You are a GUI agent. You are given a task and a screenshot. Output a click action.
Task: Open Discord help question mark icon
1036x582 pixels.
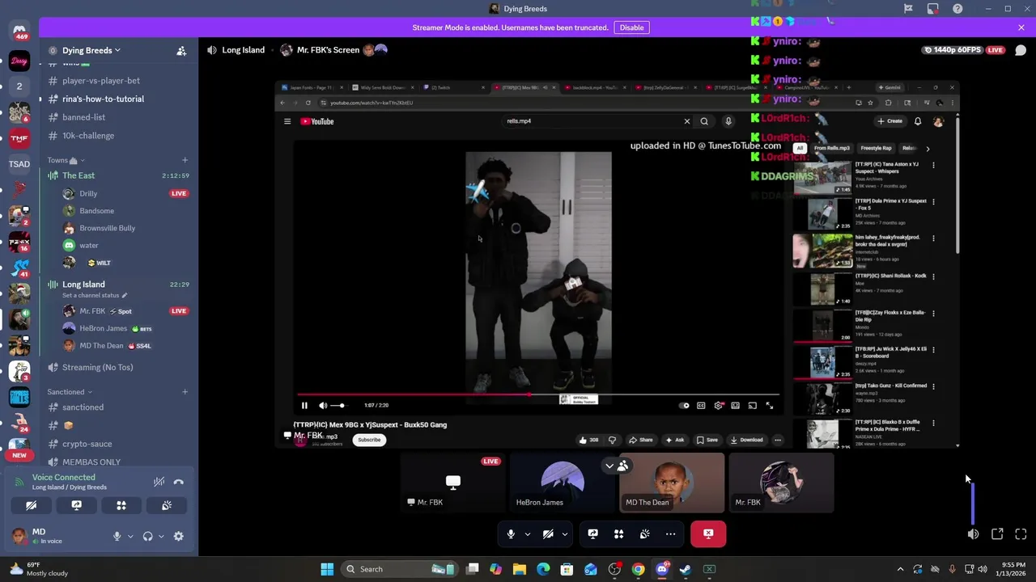tap(958, 9)
